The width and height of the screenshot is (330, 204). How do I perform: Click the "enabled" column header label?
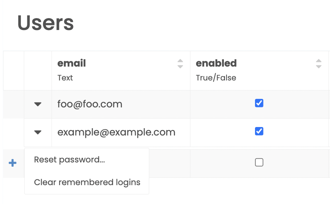point(216,63)
